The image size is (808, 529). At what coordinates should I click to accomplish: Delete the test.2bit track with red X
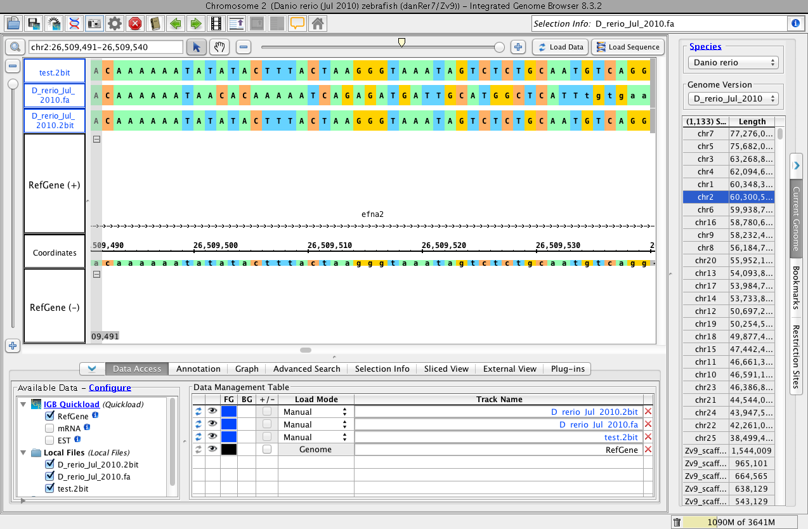(x=648, y=437)
